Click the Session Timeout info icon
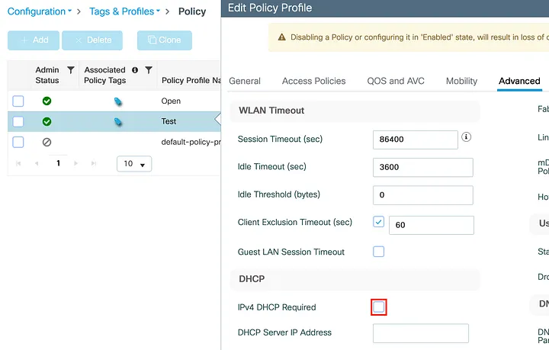 pos(467,138)
